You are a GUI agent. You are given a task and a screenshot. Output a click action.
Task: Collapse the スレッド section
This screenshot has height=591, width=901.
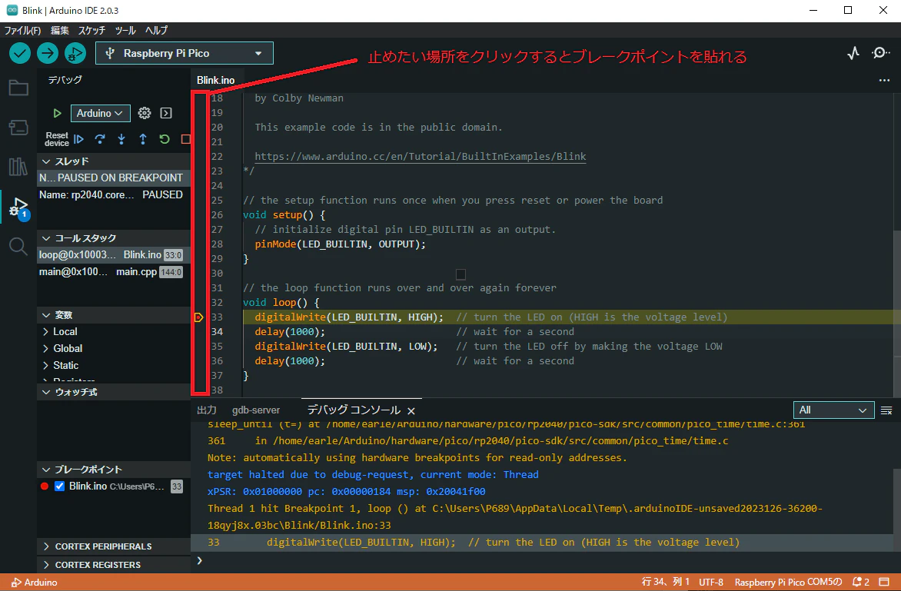(113, 161)
